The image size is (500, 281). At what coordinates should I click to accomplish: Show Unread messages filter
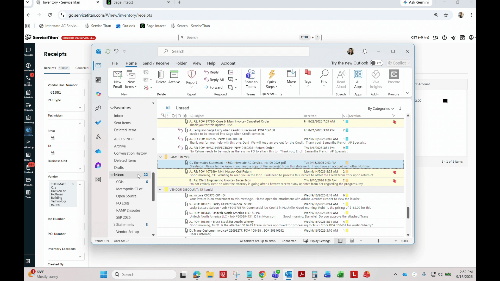click(182, 108)
